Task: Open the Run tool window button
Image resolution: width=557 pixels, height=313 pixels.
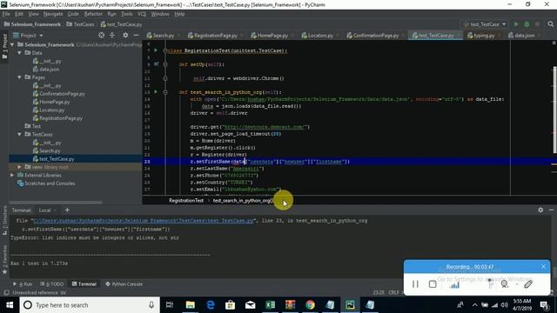Action: (x=23, y=284)
